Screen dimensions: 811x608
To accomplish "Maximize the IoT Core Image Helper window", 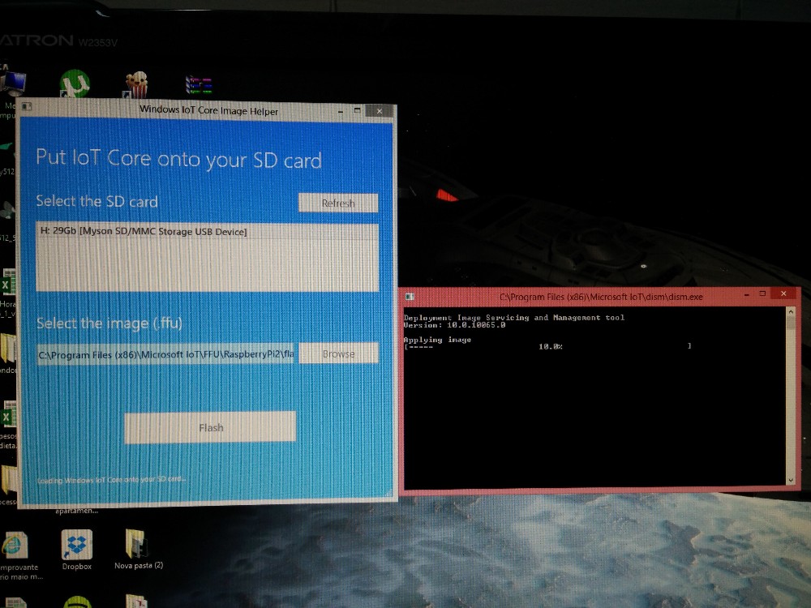I will [357, 110].
